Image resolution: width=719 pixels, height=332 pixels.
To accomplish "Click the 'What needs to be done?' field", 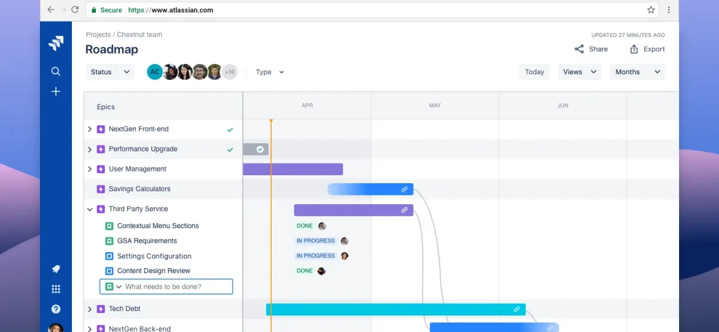I will point(167,287).
